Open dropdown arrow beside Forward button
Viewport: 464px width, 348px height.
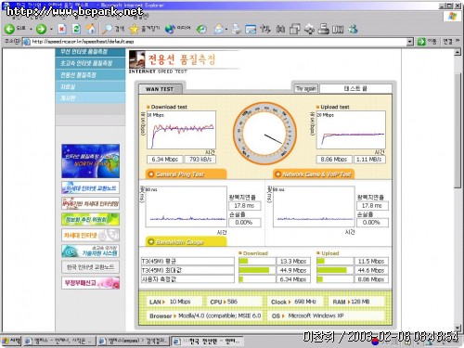point(51,29)
